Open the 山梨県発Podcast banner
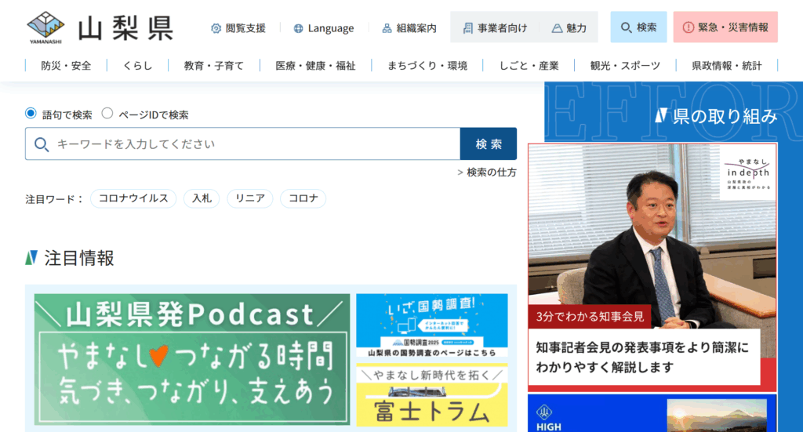 coord(192,359)
